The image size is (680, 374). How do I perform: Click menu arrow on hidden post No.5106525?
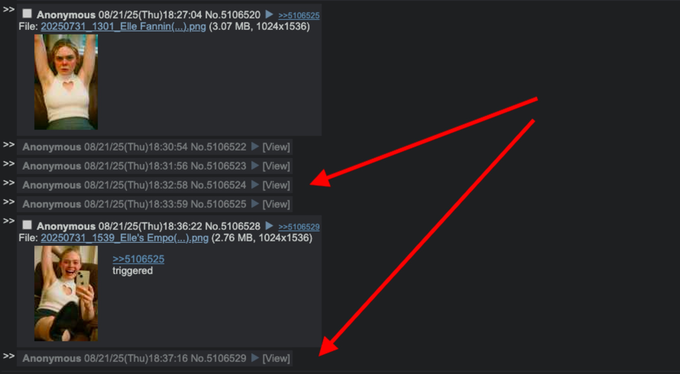tap(255, 204)
